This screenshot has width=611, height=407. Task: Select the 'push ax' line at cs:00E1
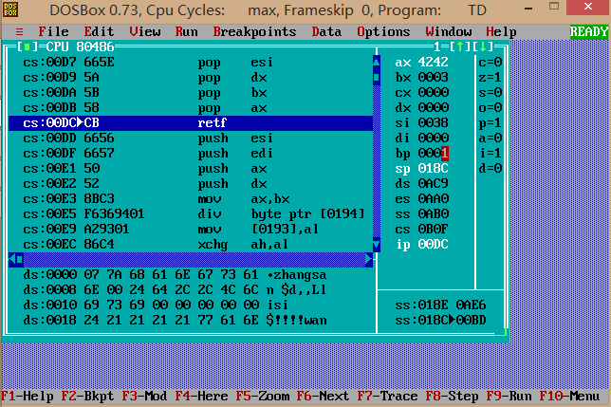(191, 169)
